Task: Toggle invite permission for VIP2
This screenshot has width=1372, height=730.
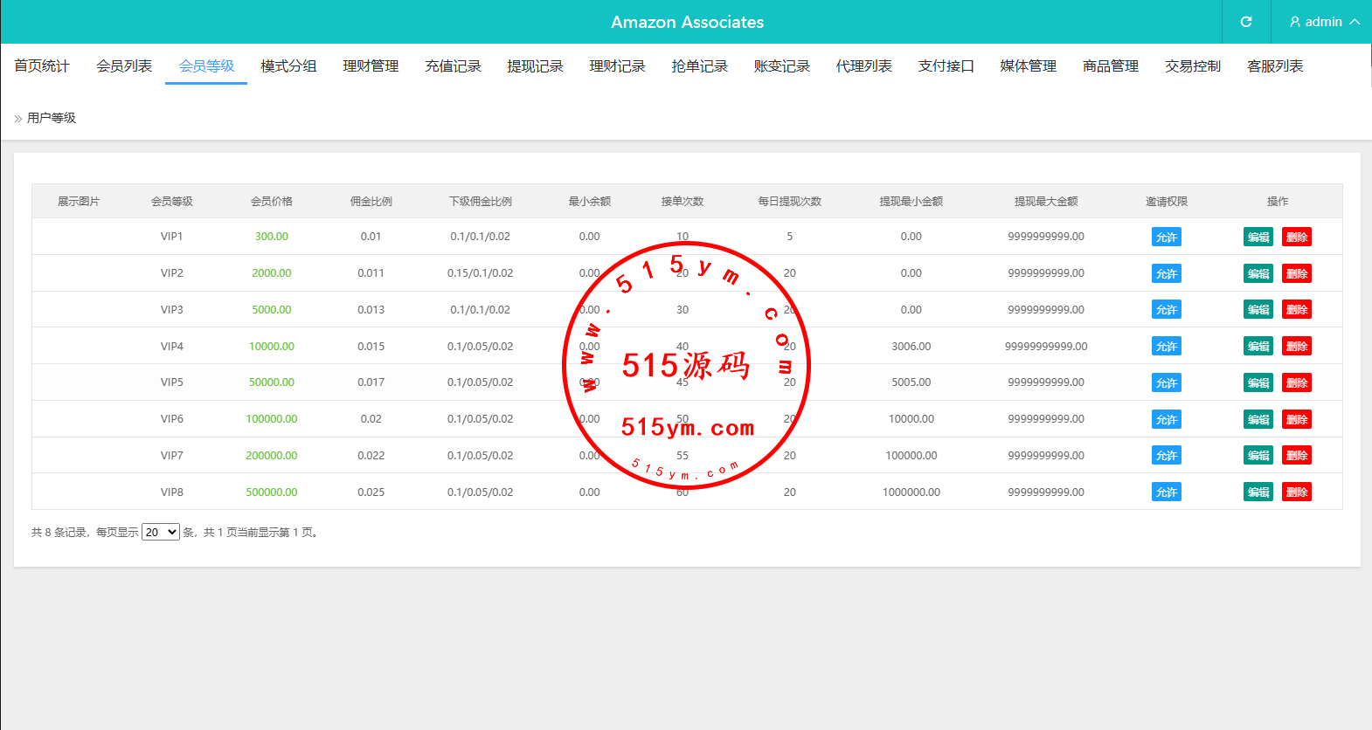Action: pyautogui.click(x=1166, y=273)
